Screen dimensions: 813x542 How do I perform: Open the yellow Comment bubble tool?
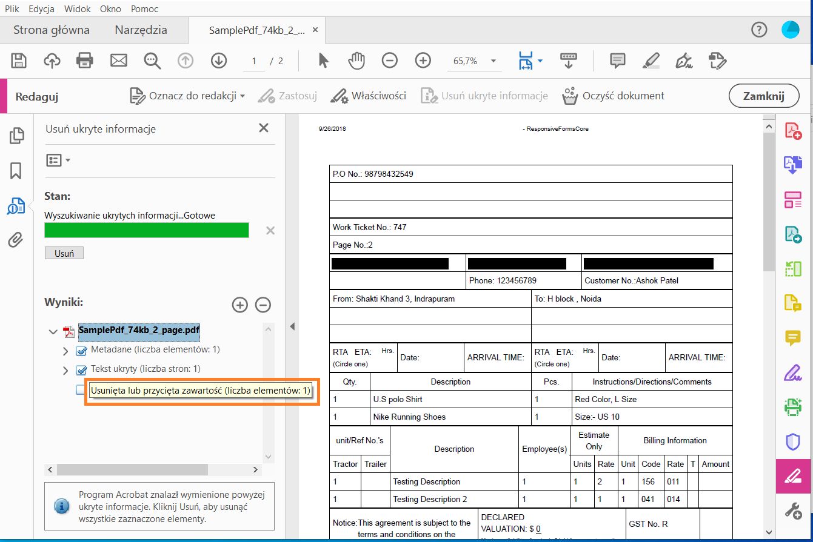[793, 337]
